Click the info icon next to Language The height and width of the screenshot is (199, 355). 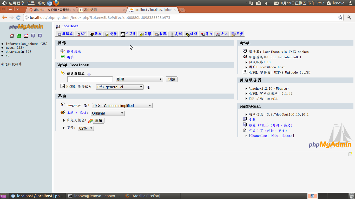(85, 106)
